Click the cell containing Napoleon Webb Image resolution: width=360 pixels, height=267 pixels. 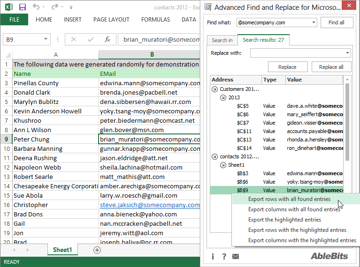tap(55, 168)
